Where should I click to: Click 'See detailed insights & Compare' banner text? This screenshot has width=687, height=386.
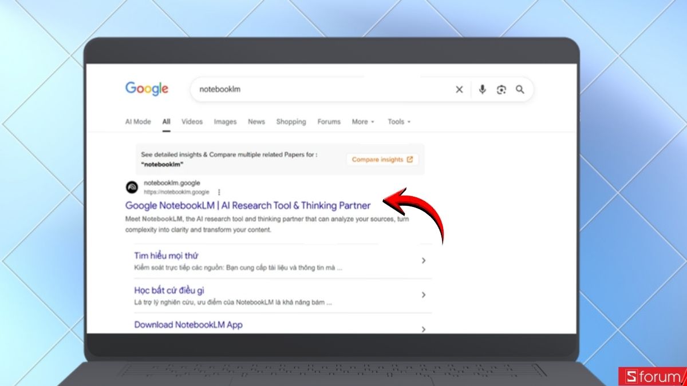229,159
